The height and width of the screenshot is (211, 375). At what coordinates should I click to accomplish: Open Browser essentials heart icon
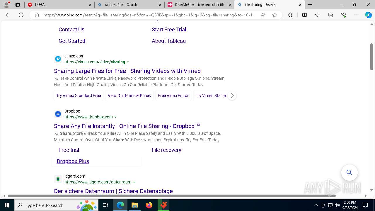343,15
